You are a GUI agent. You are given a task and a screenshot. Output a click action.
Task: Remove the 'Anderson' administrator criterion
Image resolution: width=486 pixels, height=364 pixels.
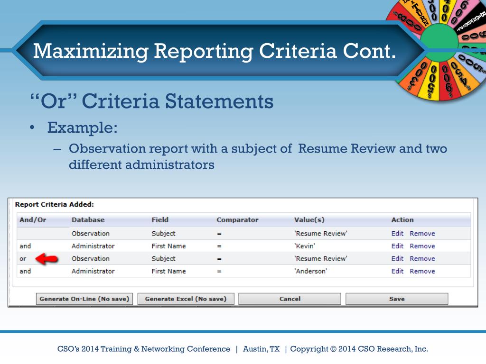click(x=422, y=271)
